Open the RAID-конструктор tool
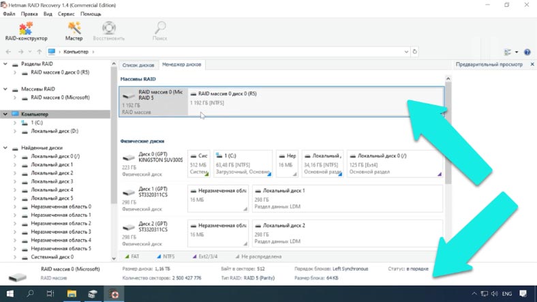This screenshot has height=302, width=537. pyautogui.click(x=26, y=31)
